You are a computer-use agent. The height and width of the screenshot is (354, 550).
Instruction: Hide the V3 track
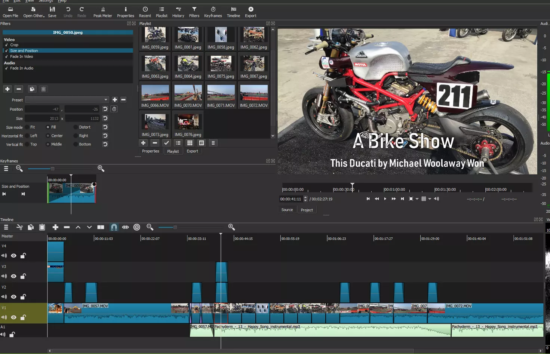(x=13, y=276)
